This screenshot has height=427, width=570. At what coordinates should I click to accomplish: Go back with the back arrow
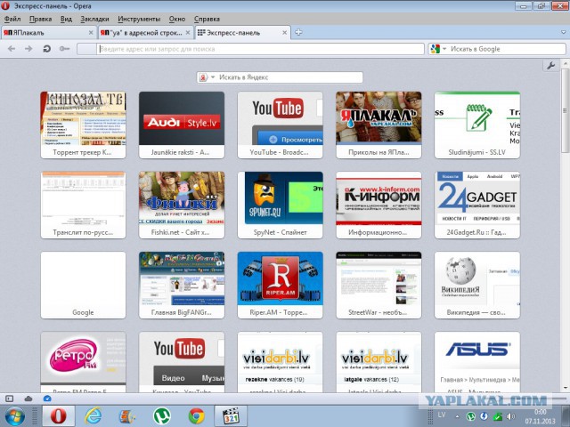tap(12, 49)
